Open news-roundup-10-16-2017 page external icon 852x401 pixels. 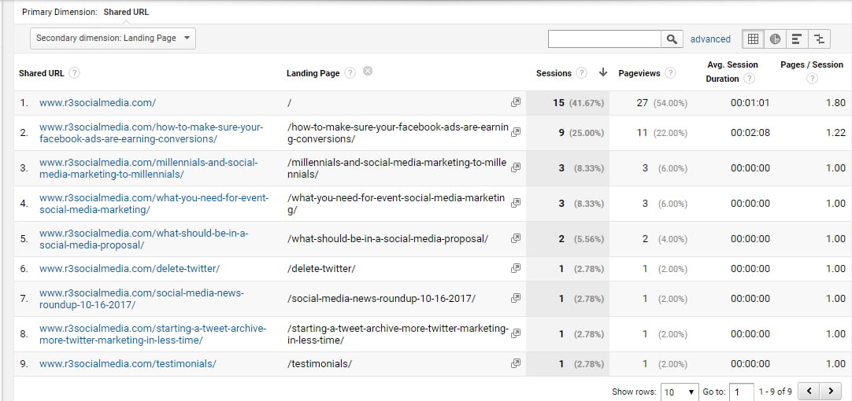(x=516, y=298)
